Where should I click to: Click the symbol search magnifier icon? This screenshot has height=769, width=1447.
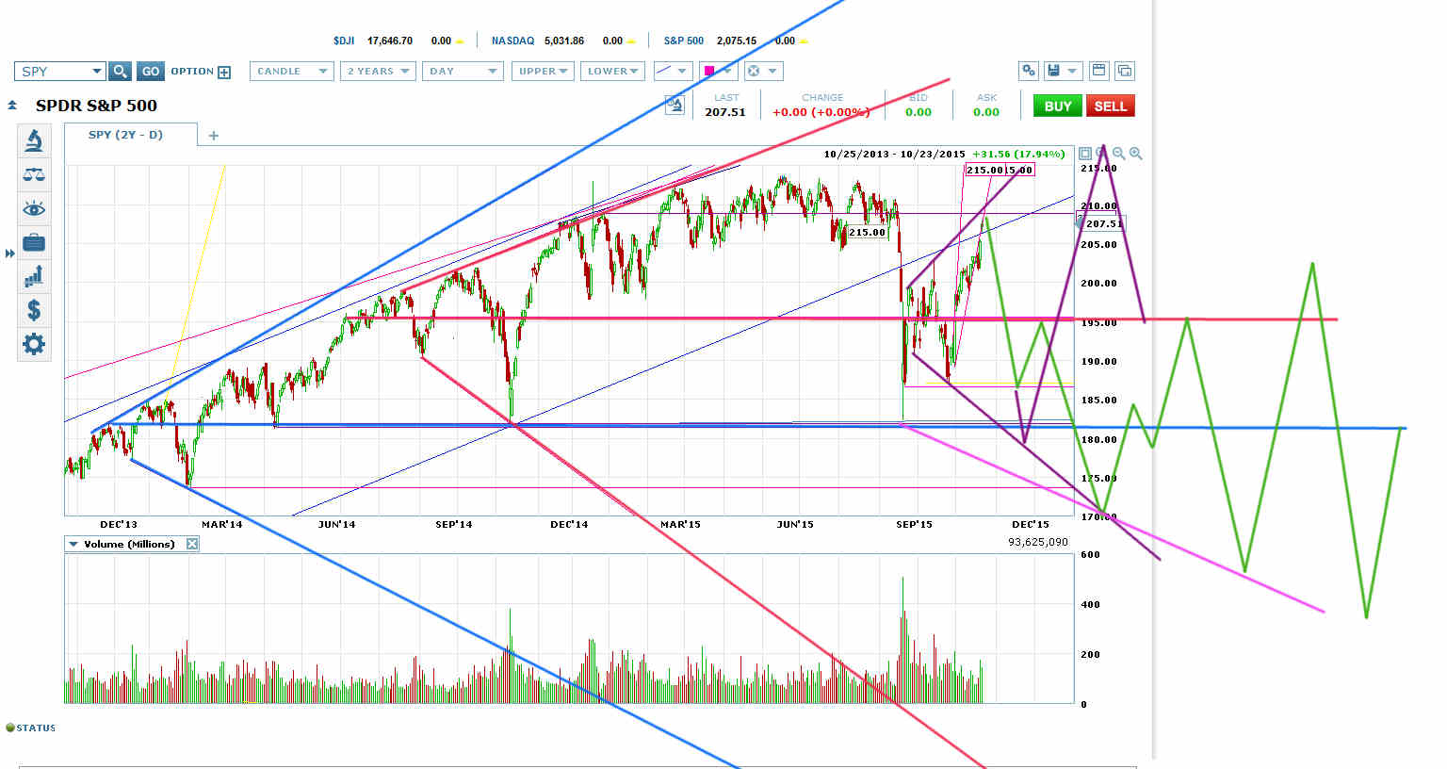[120, 72]
